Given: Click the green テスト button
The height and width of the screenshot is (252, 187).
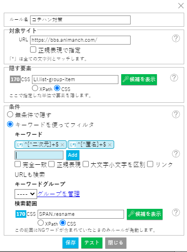Looking at the screenshot, I should click(92, 243).
